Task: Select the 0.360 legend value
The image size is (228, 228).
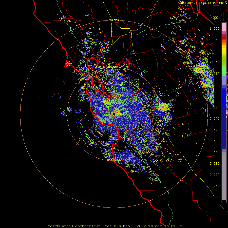Action: [215, 164]
